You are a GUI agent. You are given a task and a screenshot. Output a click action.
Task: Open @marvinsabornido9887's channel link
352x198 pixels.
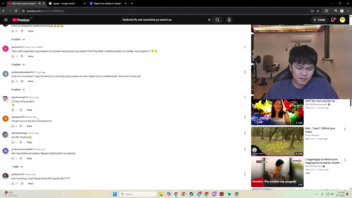[x=22, y=149]
